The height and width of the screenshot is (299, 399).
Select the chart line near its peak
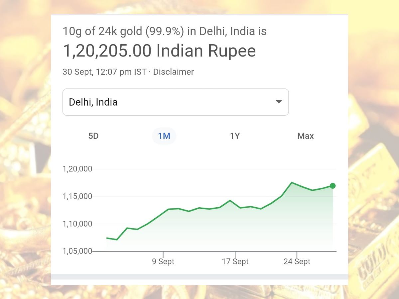(x=292, y=183)
